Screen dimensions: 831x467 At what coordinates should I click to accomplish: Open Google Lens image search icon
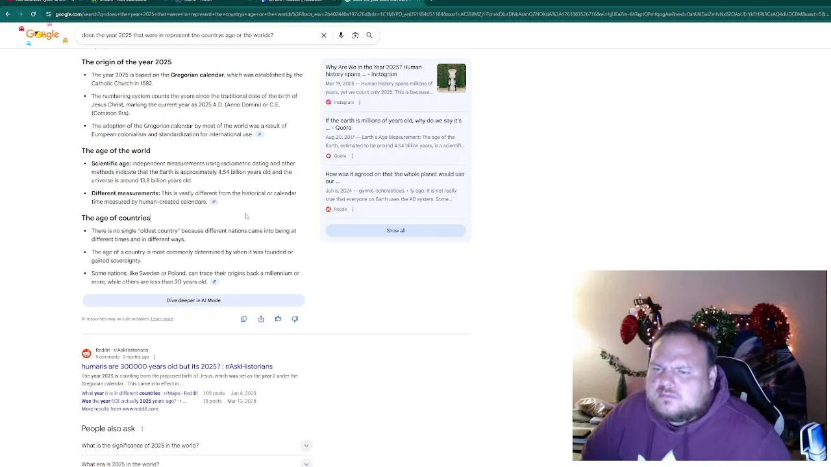(x=355, y=36)
